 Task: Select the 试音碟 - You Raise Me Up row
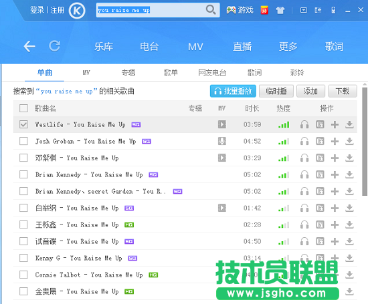(x=185, y=241)
